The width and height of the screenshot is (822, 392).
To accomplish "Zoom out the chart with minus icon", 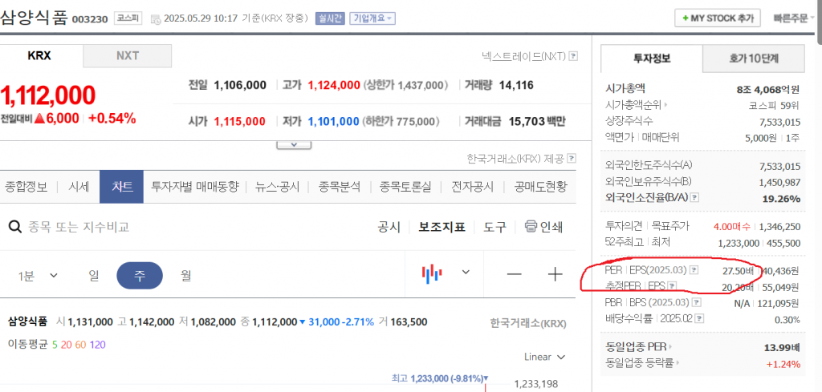I will click(x=514, y=275).
